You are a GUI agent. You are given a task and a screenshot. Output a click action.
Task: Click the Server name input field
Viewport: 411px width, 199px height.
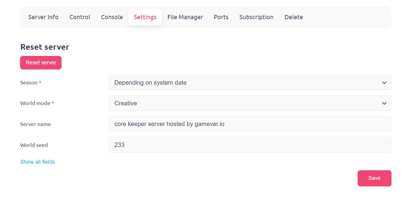[250, 124]
